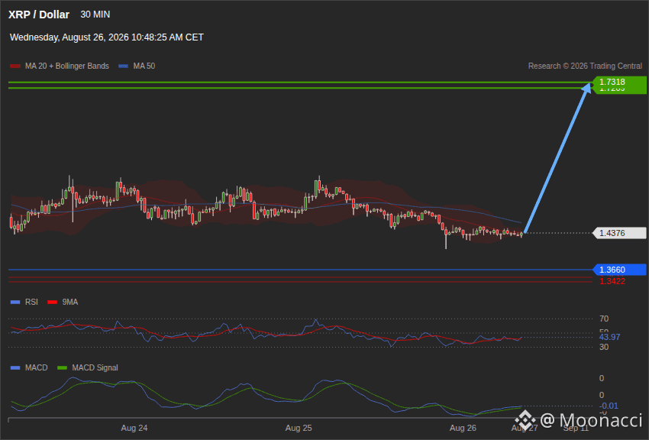The image size is (649, 440).
Task: Click the RSI 70 level label
Action: 604,319
